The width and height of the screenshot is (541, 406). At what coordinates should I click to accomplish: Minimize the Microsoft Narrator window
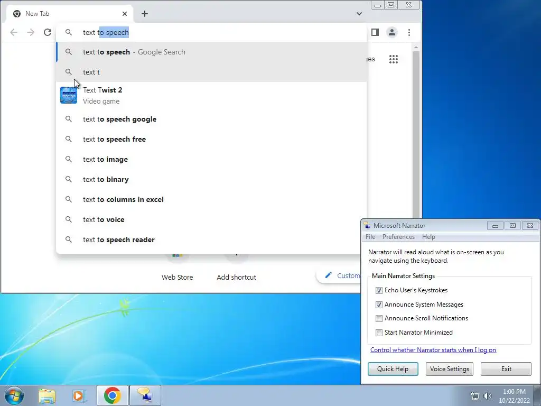tap(496, 226)
